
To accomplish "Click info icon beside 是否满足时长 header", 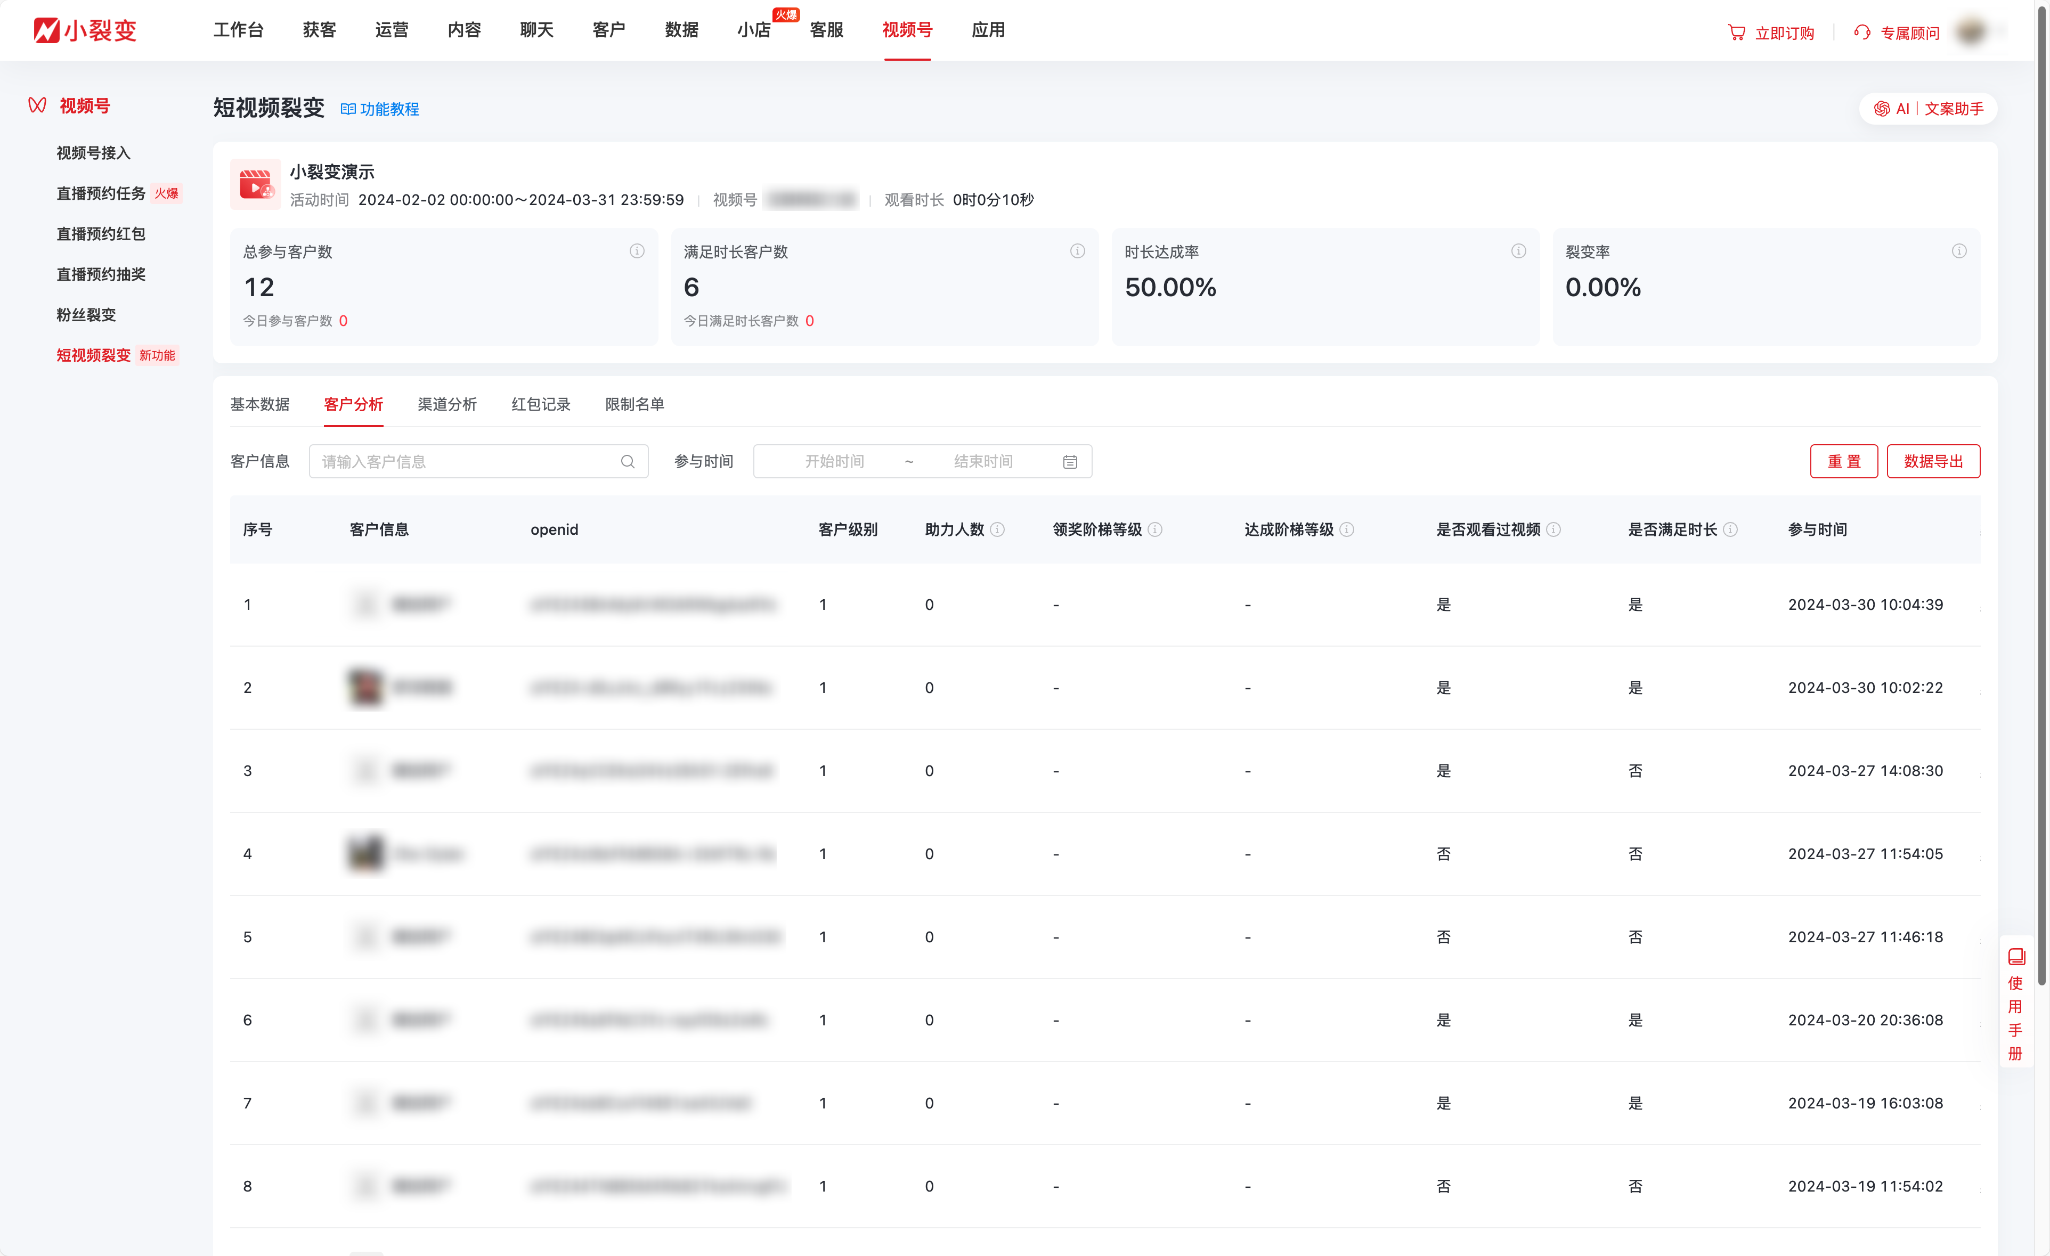I will 1730,529.
